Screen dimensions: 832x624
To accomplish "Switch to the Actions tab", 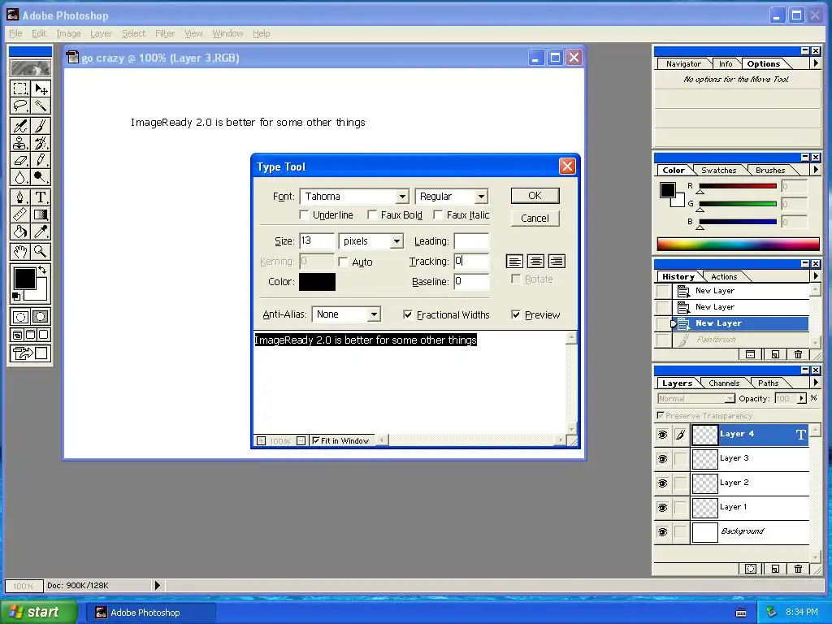I will point(724,276).
